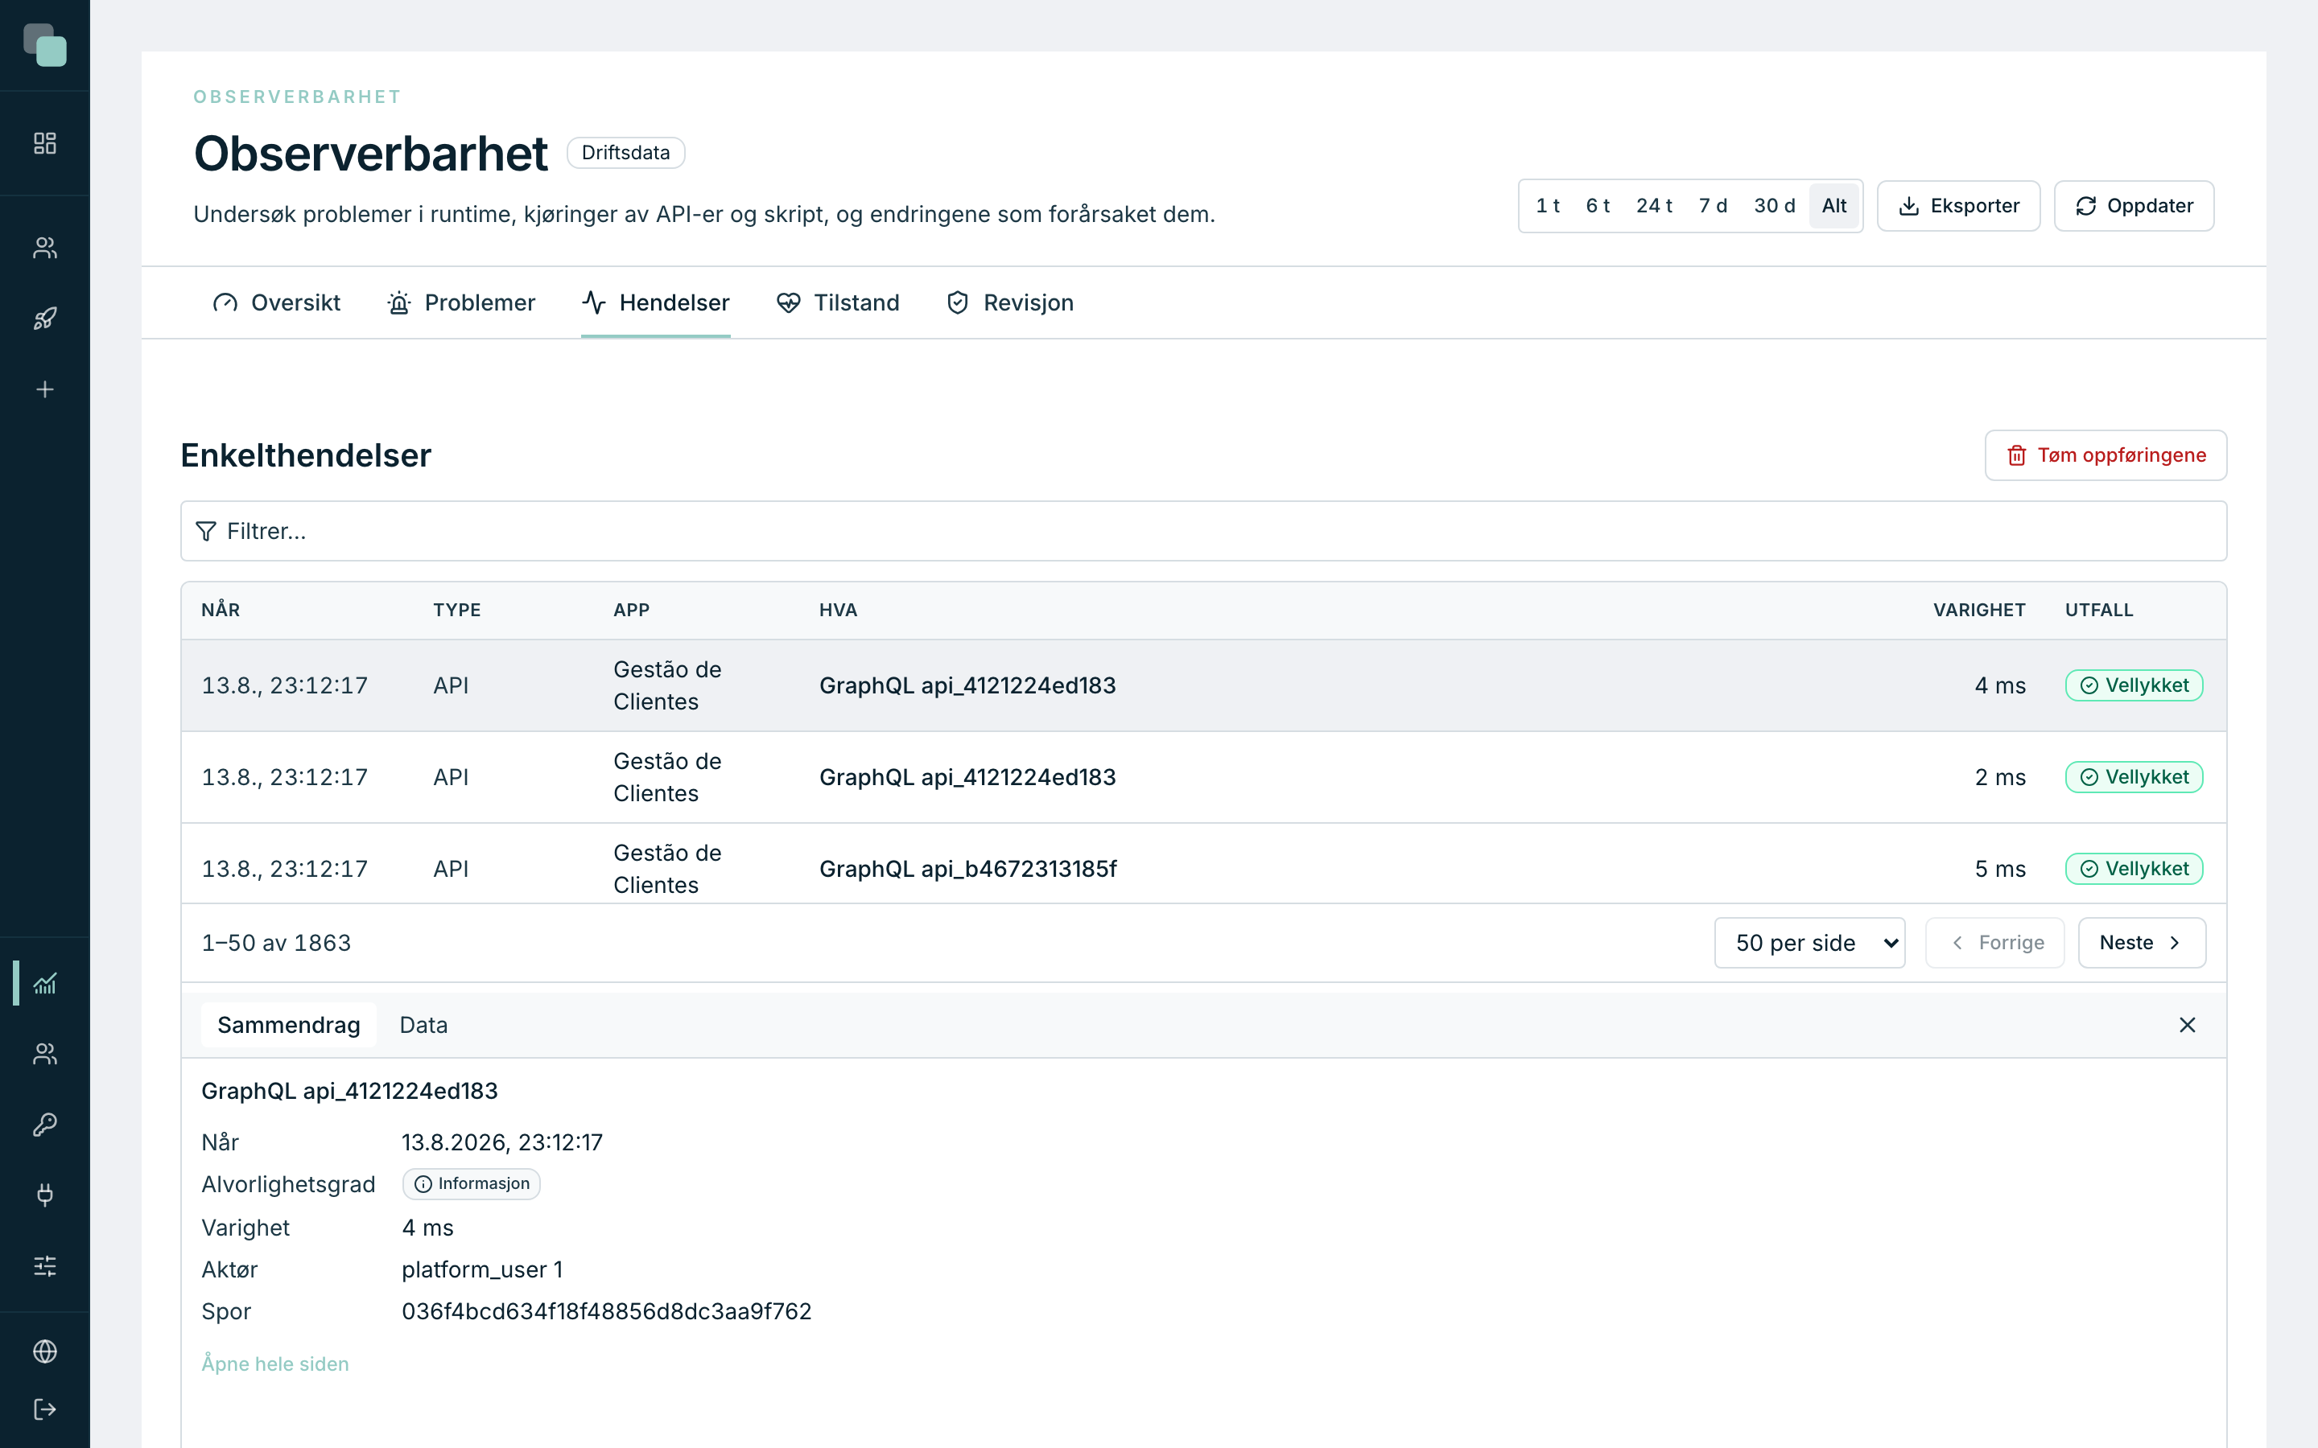
Task: Open the Data tab in details panel
Action: 423,1025
